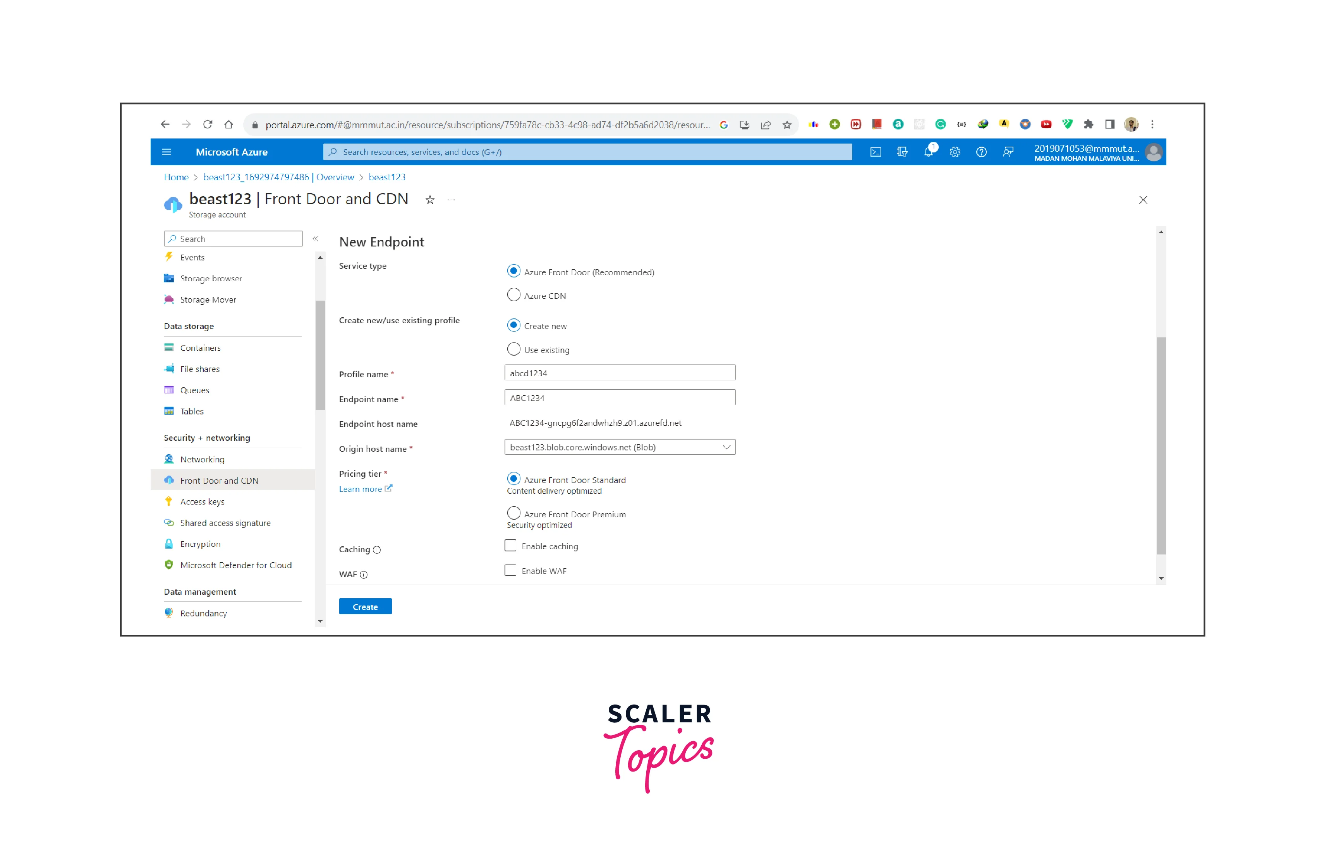The image size is (1317, 864).
Task: Click the Front Door and CDN icon
Action: click(x=168, y=480)
